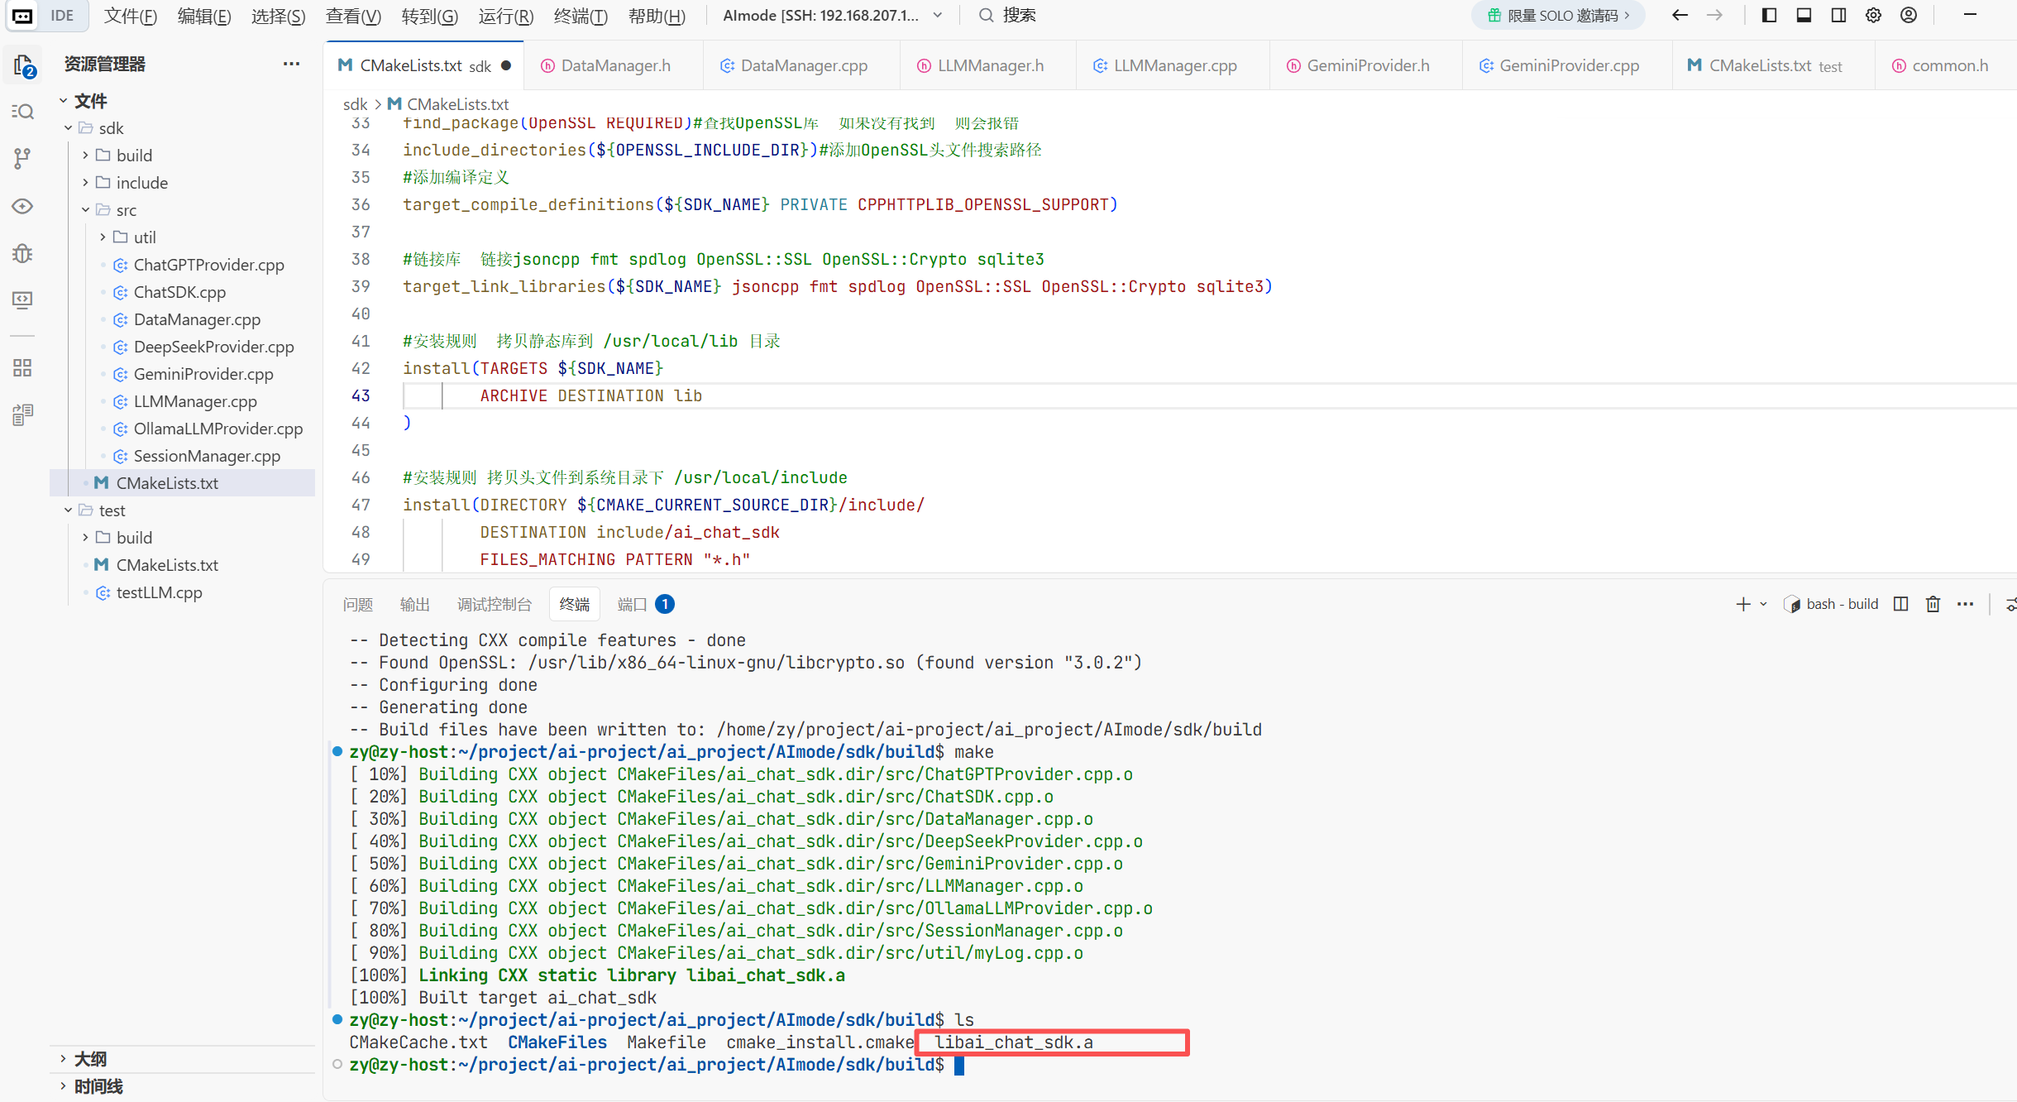Viewport: 2017px width, 1102px height.
Task: Click the 限量 SOLO 邀请码 button
Action: 1557,15
